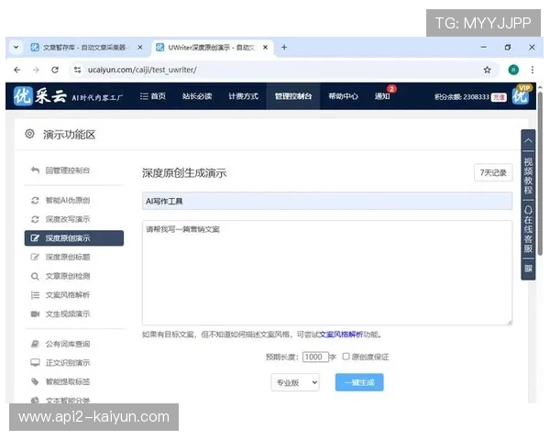Open 在线客服 support side tab
This screenshot has height=440, width=550.
(x=528, y=233)
